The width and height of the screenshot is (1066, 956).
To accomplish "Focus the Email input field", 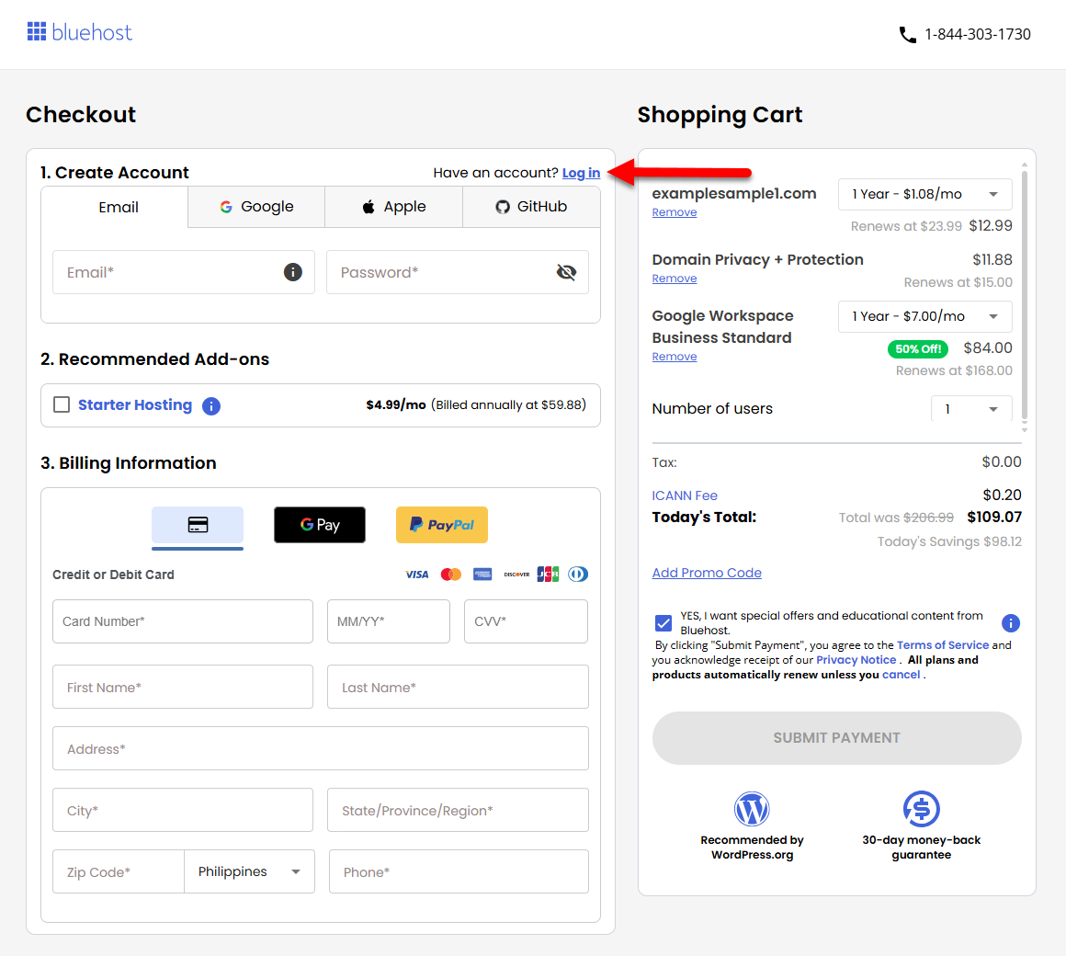I will pyautogui.click(x=184, y=272).
